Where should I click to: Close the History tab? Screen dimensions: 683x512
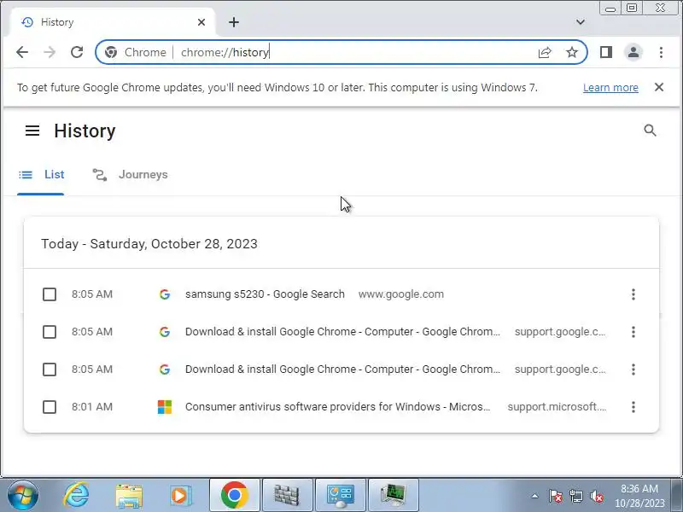point(201,22)
